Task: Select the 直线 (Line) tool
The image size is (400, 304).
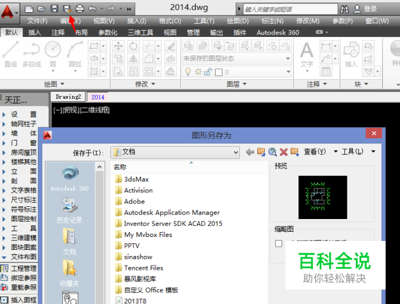Action: click(10, 54)
